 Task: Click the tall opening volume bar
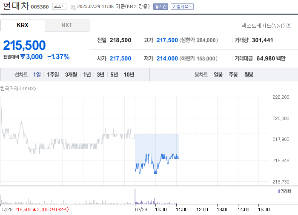coord(135,196)
